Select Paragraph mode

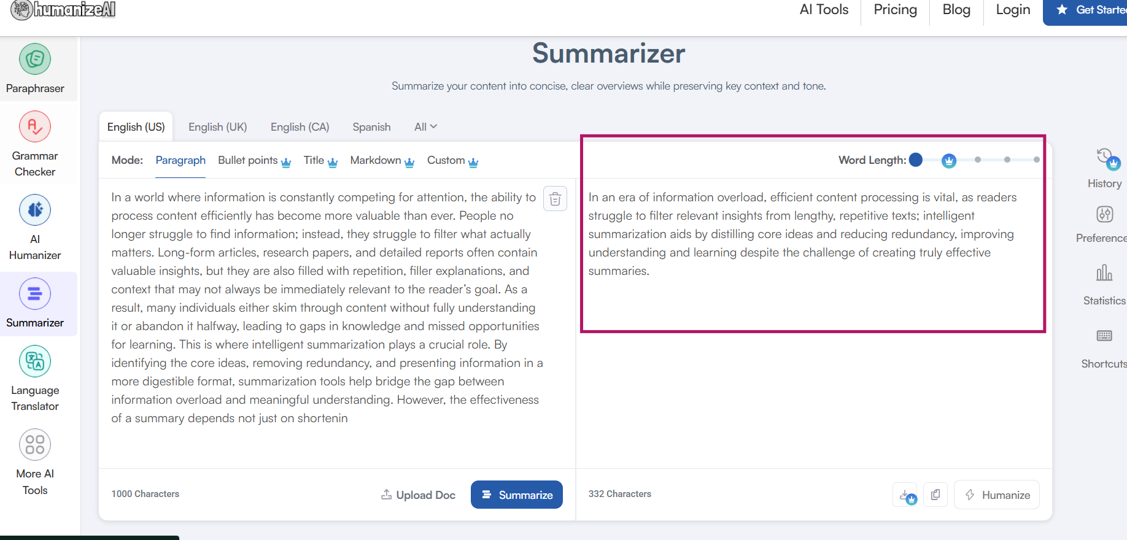(180, 160)
